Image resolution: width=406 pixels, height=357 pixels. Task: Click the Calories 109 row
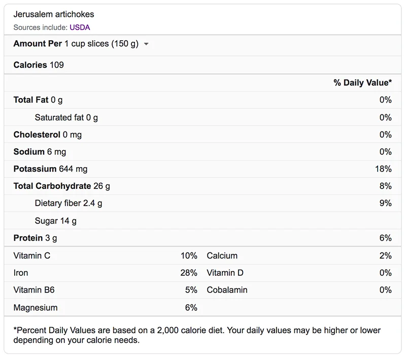[x=39, y=65]
